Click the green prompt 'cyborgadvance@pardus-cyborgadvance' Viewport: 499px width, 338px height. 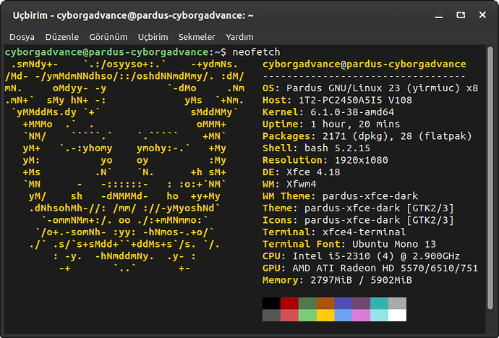(x=106, y=52)
